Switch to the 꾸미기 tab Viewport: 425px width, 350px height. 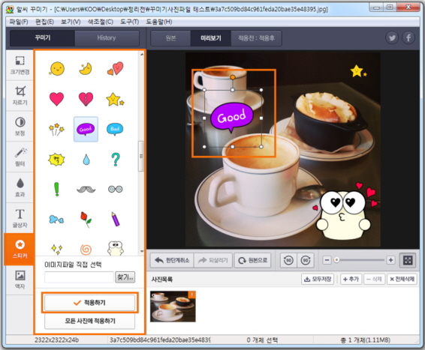click(x=42, y=38)
